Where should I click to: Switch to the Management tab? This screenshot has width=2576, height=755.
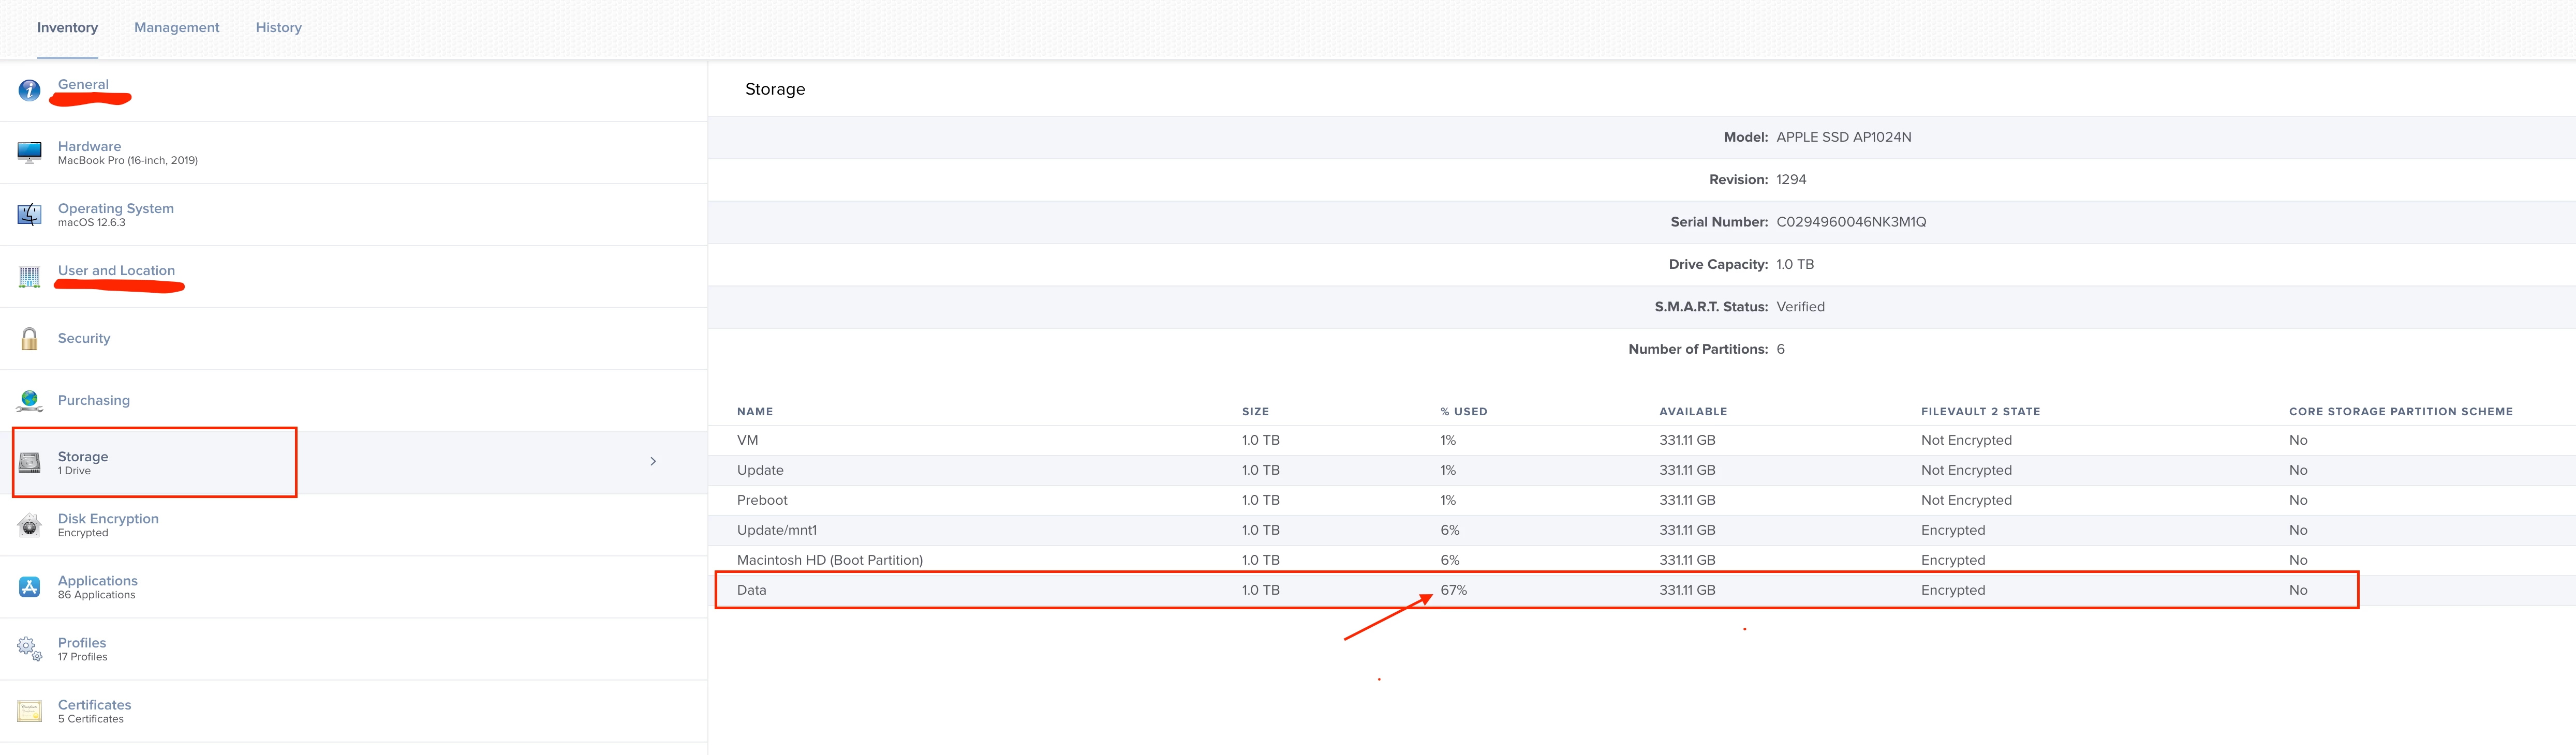(x=177, y=28)
